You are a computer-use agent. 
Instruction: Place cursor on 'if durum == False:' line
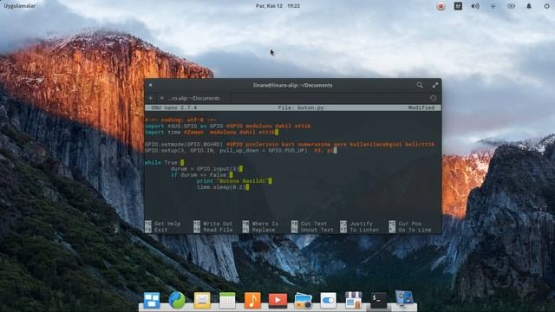point(201,175)
